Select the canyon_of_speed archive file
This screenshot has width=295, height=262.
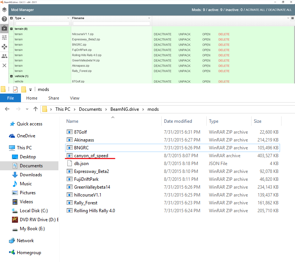point(91,156)
